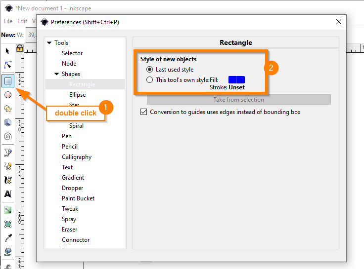The image size is (364, 269).
Task: Click the W width input field
Action: 31,35
